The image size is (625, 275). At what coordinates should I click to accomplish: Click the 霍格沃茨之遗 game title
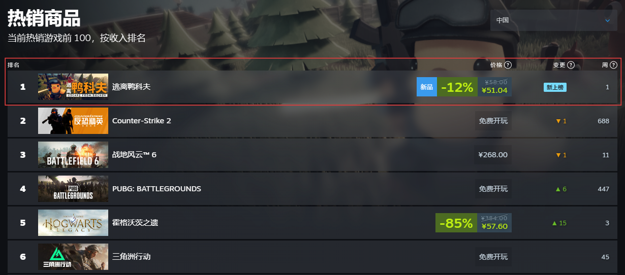coord(135,223)
